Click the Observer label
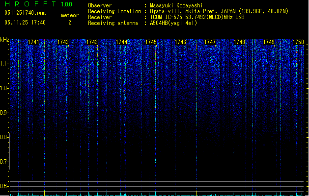309x196 pixels. click(100, 5)
